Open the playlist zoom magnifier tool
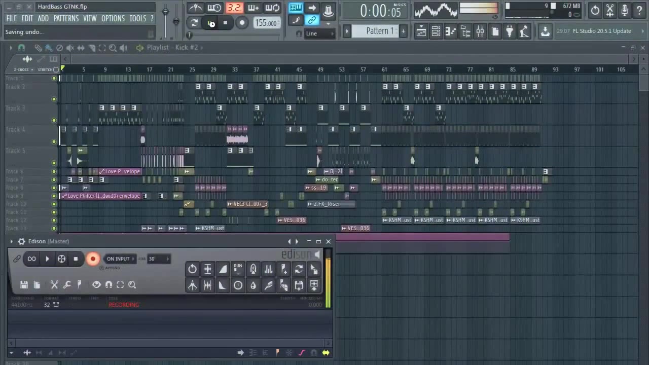The width and height of the screenshot is (649, 365). [x=113, y=47]
